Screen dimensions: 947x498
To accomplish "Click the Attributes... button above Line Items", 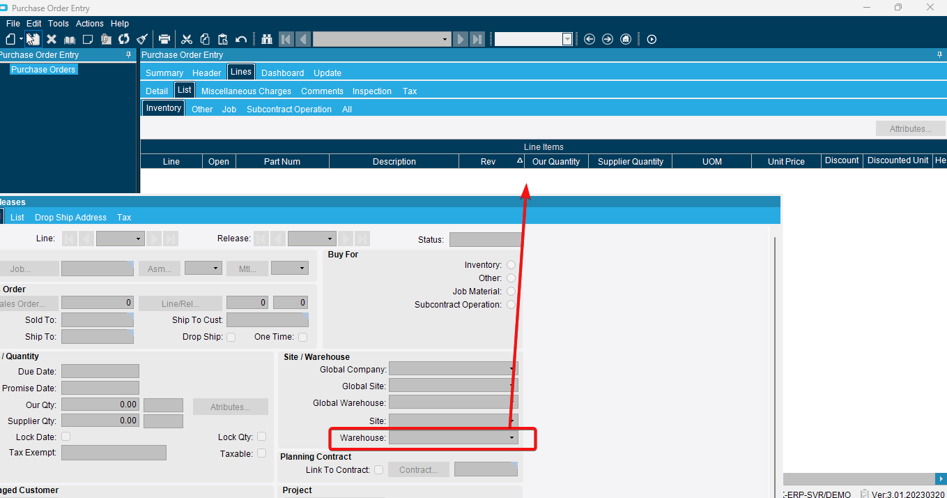I will click(x=911, y=128).
